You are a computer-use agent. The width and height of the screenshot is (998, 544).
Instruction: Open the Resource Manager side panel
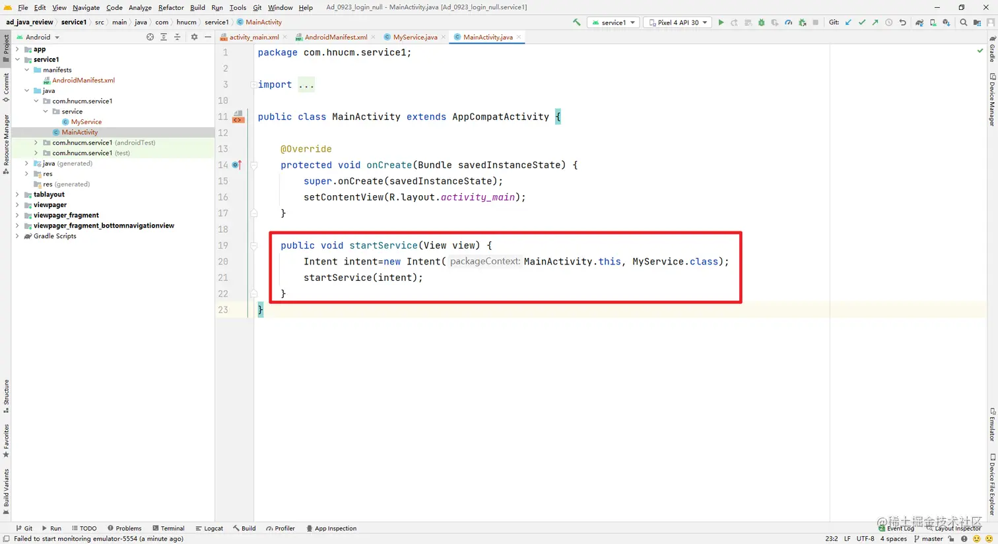[x=6, y=144]
